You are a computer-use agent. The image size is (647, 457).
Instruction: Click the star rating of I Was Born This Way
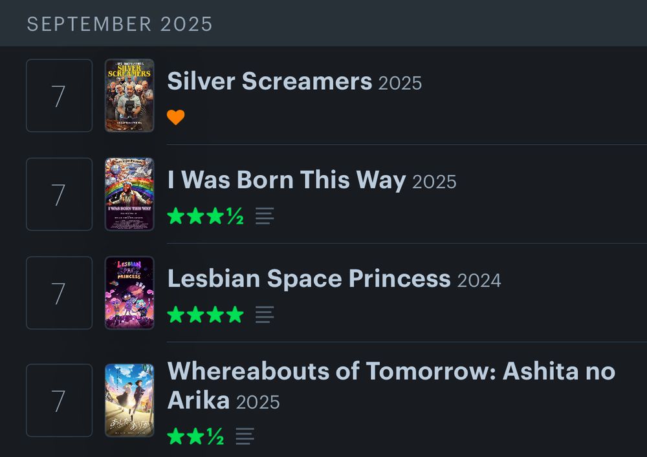click(x=204, y=216)
